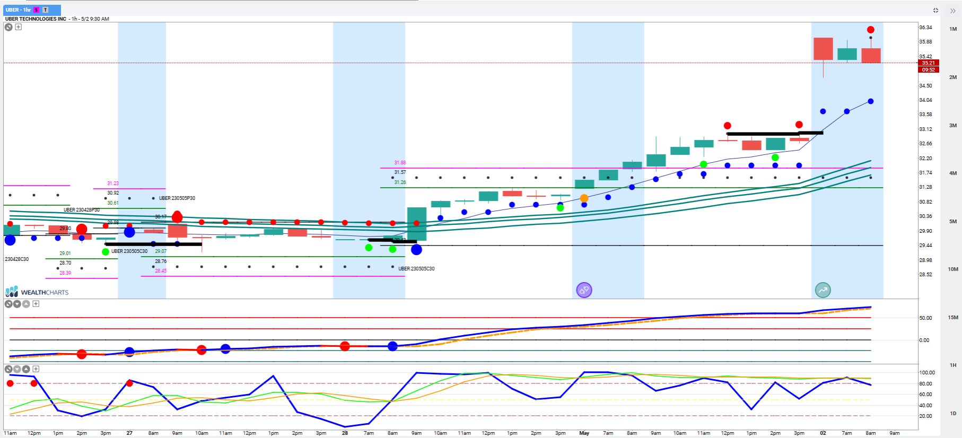Screen dimensions: 962x438
Task: Move the middle oscillator panel down
Action: click(17, 304)
